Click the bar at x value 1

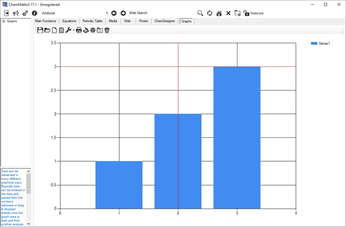pos(119,185)
